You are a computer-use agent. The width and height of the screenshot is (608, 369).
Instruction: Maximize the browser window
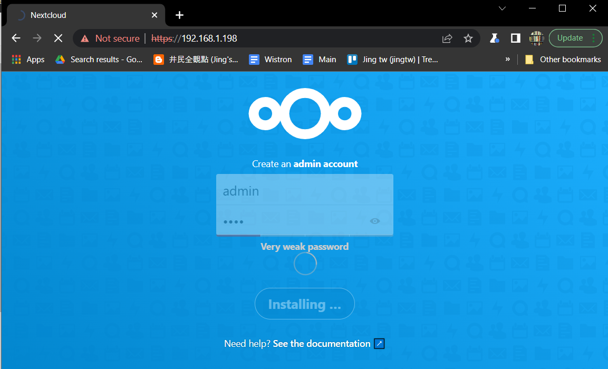click(562, 8)
